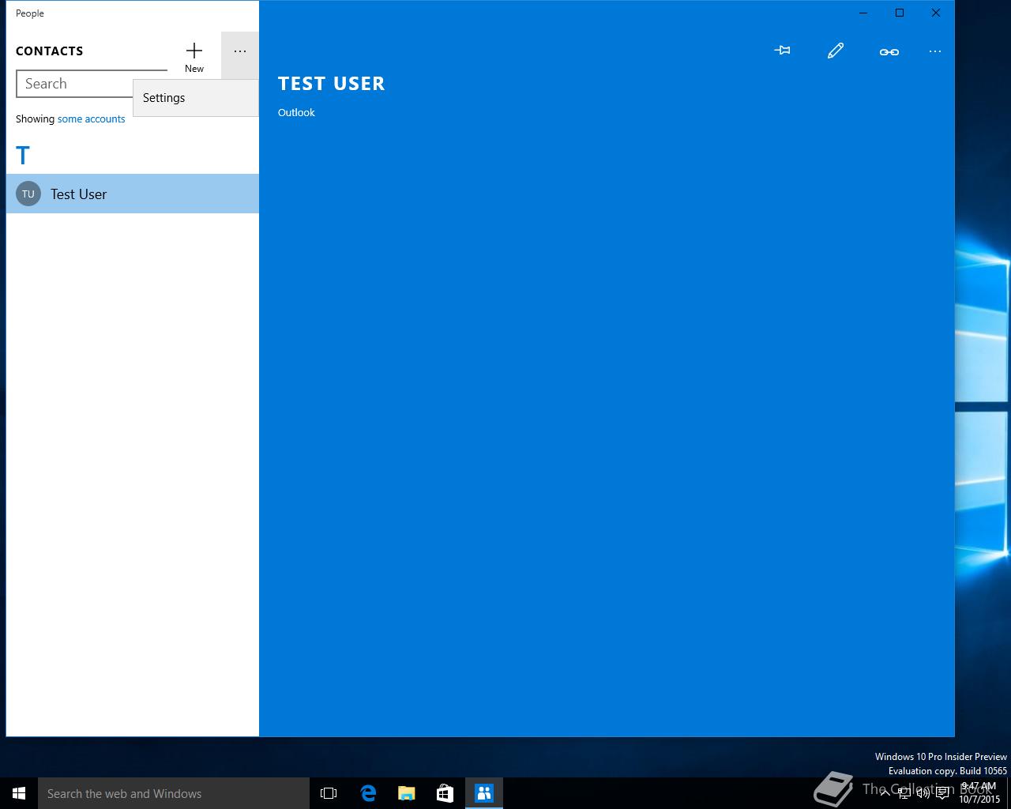Select the Test User contact row
Image resolution: width=1011 pixels, height=809 pixels.
click(x=133, y=194)
